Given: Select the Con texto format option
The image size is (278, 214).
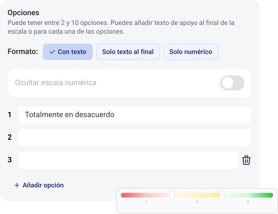Looking at the screenshot, I should [x=68, y=52].
